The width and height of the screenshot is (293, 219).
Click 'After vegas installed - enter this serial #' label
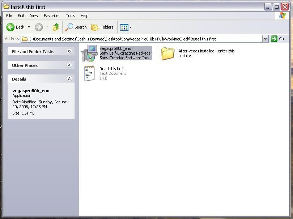pyautogui.click(x=206, y=53)
